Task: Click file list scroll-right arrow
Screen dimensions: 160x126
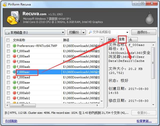Action: point(97,105)
